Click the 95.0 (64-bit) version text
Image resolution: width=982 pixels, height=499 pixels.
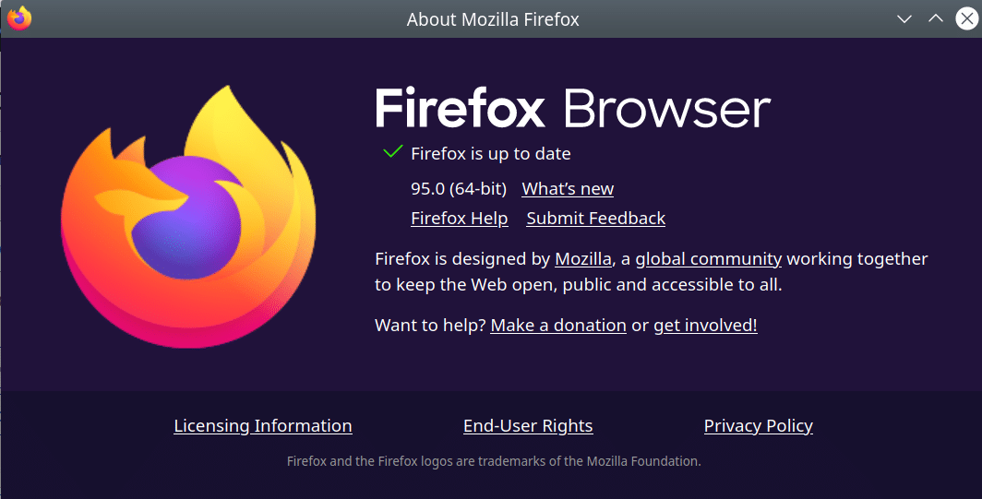point(459,189)
